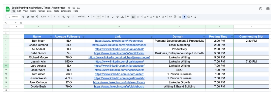Open the functions sigma menu
This screenshot has height=96, width=274.
tap(195, 17)
